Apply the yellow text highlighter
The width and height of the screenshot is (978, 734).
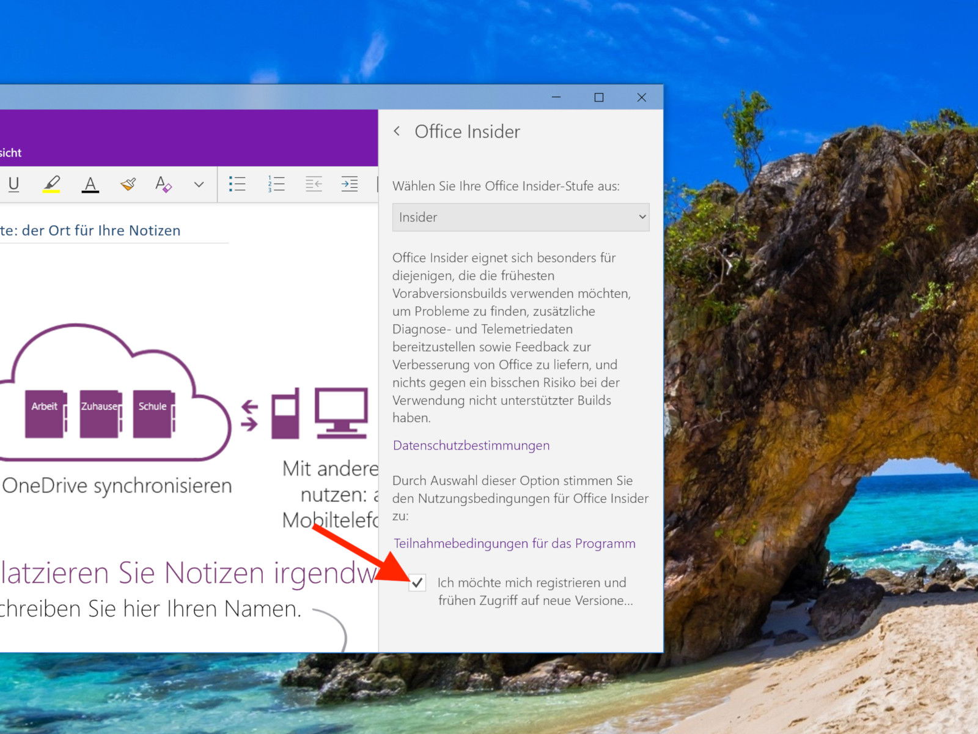point(51,184)
